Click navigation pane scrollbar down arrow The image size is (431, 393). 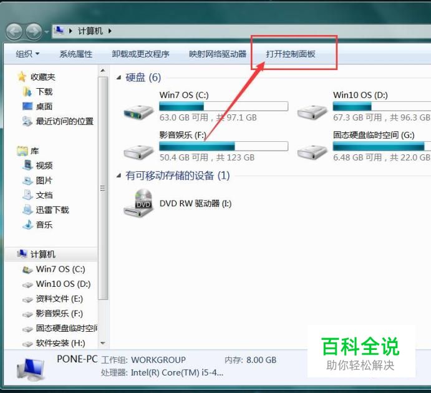(x=103, y=343)
